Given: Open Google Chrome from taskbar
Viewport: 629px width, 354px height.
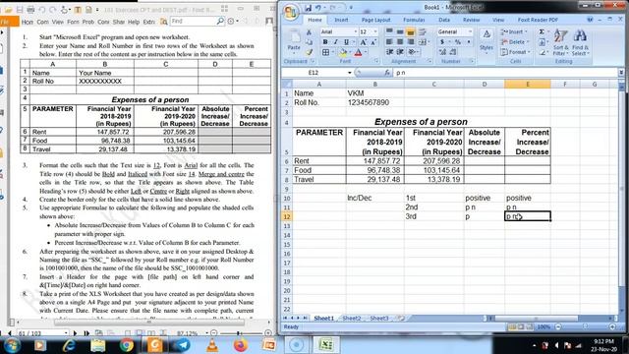Looking at the screenshot, I should pyautogui.click(x=127, y=345).
